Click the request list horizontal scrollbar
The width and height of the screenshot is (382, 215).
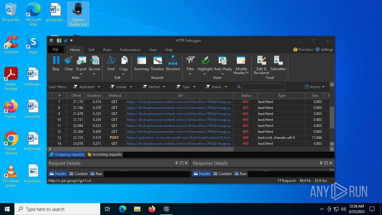pos(143,149)
